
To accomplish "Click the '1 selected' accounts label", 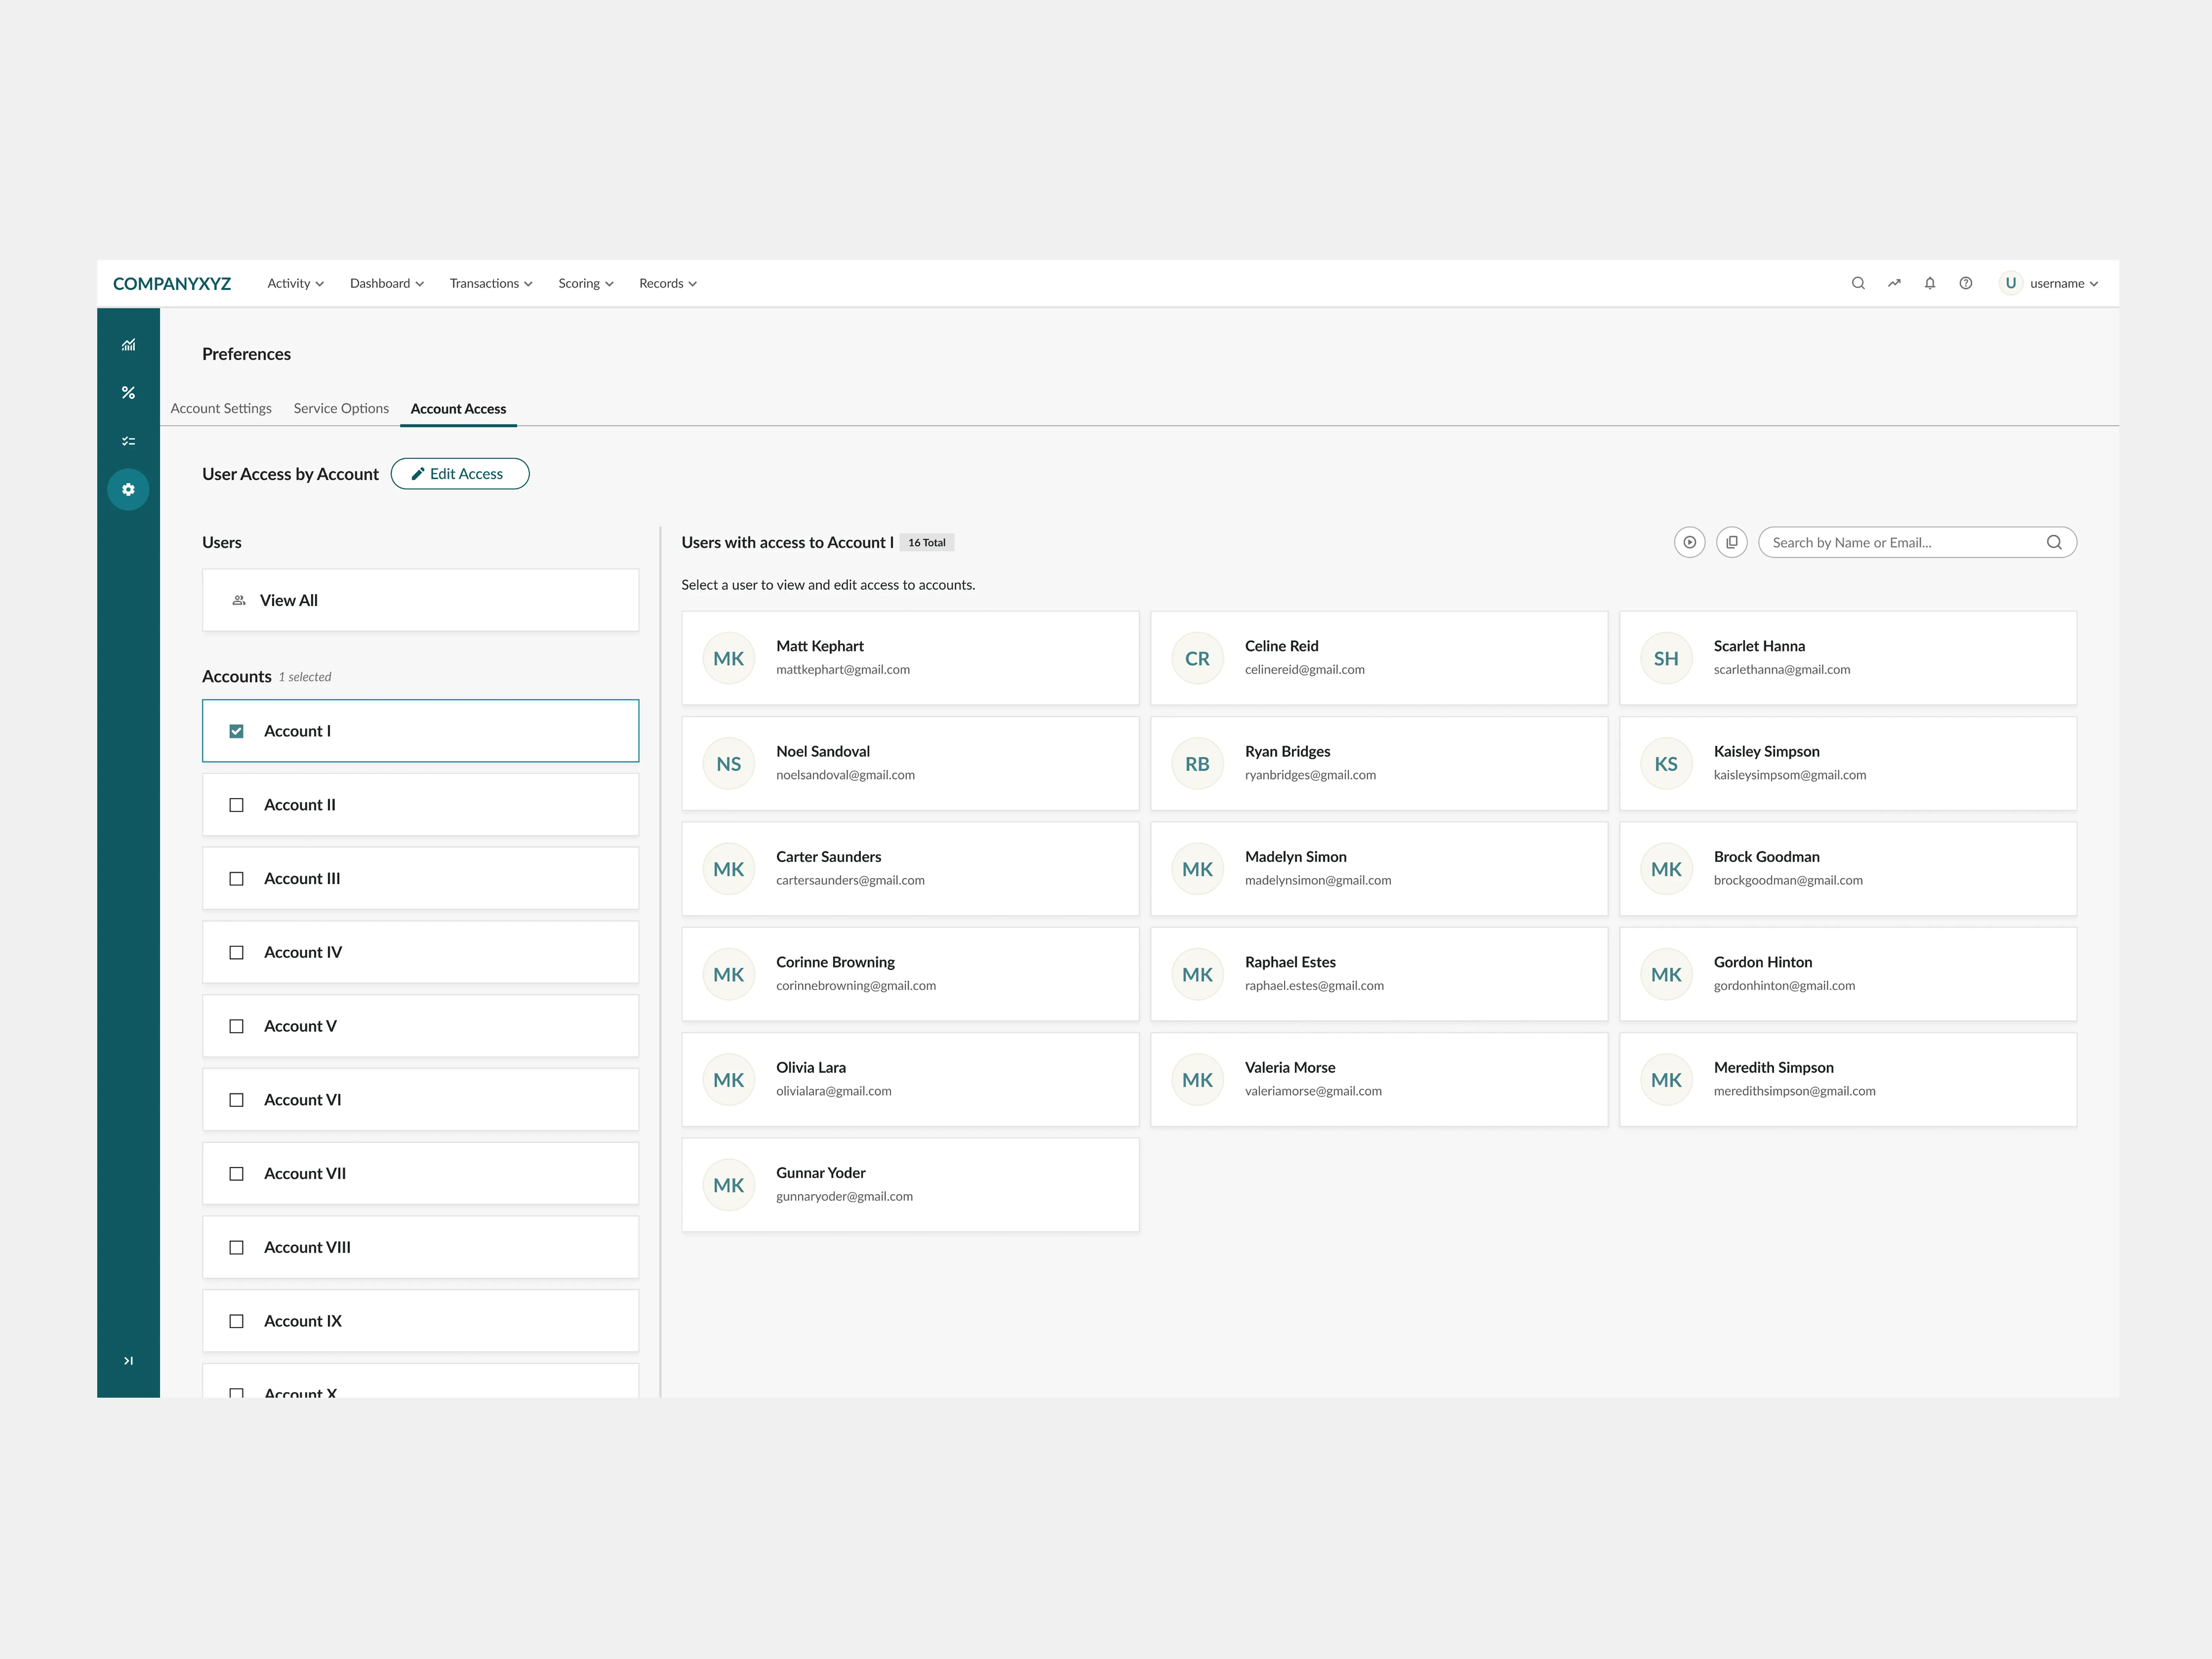I will point(305,677).
